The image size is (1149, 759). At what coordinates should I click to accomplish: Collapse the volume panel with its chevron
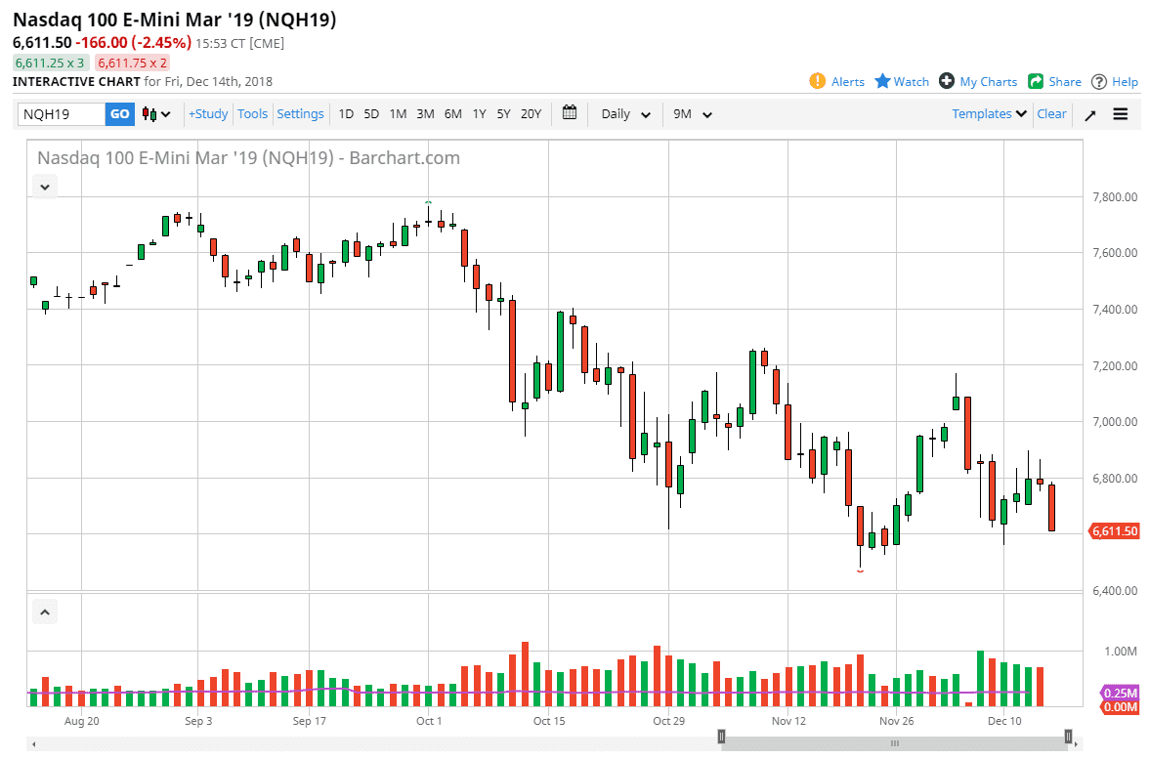pyautogui.click(x=44, y=611)
